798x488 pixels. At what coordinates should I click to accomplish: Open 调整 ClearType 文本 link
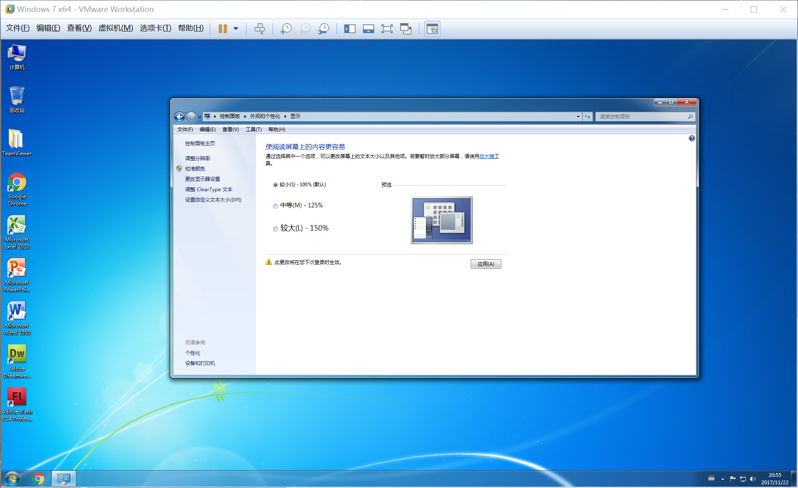click(208, 189)
